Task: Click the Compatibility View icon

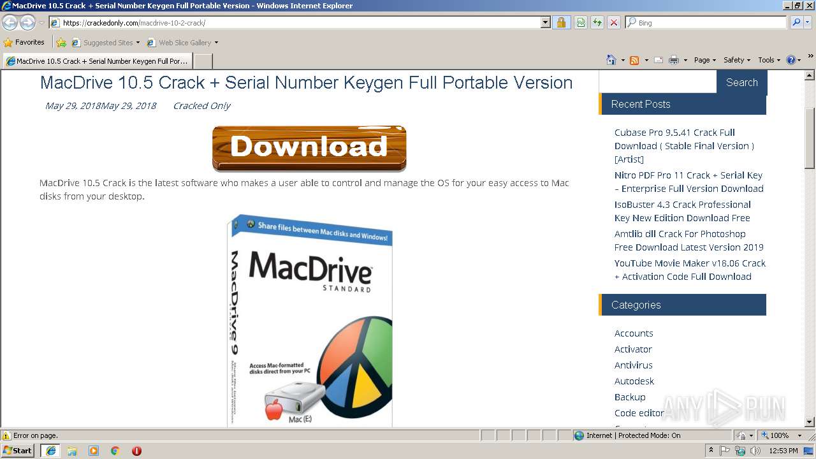Action: point(581,22)
